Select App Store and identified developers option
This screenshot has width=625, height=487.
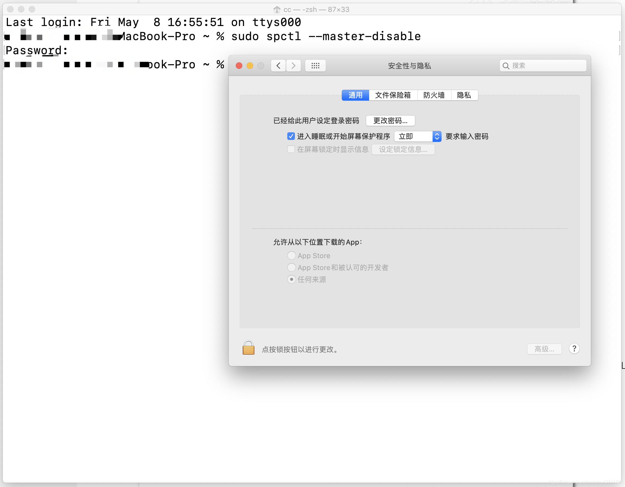pos(291,267)
